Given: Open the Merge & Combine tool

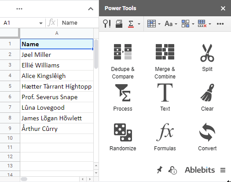Looking at the screenshot, I should click(165, 61).
